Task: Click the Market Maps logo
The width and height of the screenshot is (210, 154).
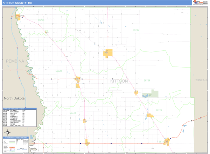Action: point(200,3)
